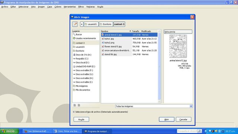Select flower stencil 5.jpg in the list
Viewport: 238px width, 134px height.
[x=129, y=47]
